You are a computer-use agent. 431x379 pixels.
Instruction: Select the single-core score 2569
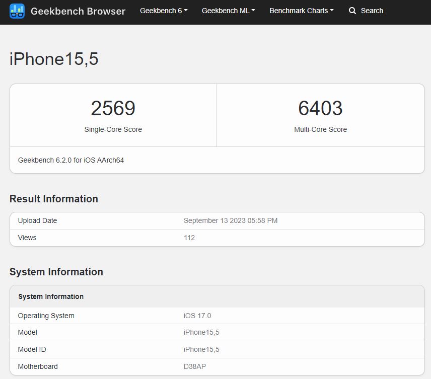click(113, 108)
